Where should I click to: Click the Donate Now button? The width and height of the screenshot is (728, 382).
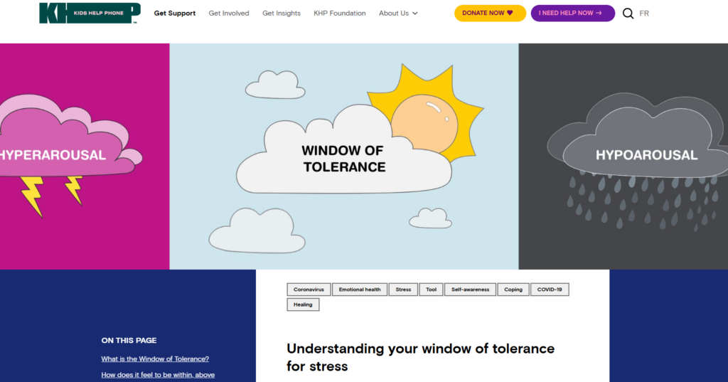pos(490,13)
